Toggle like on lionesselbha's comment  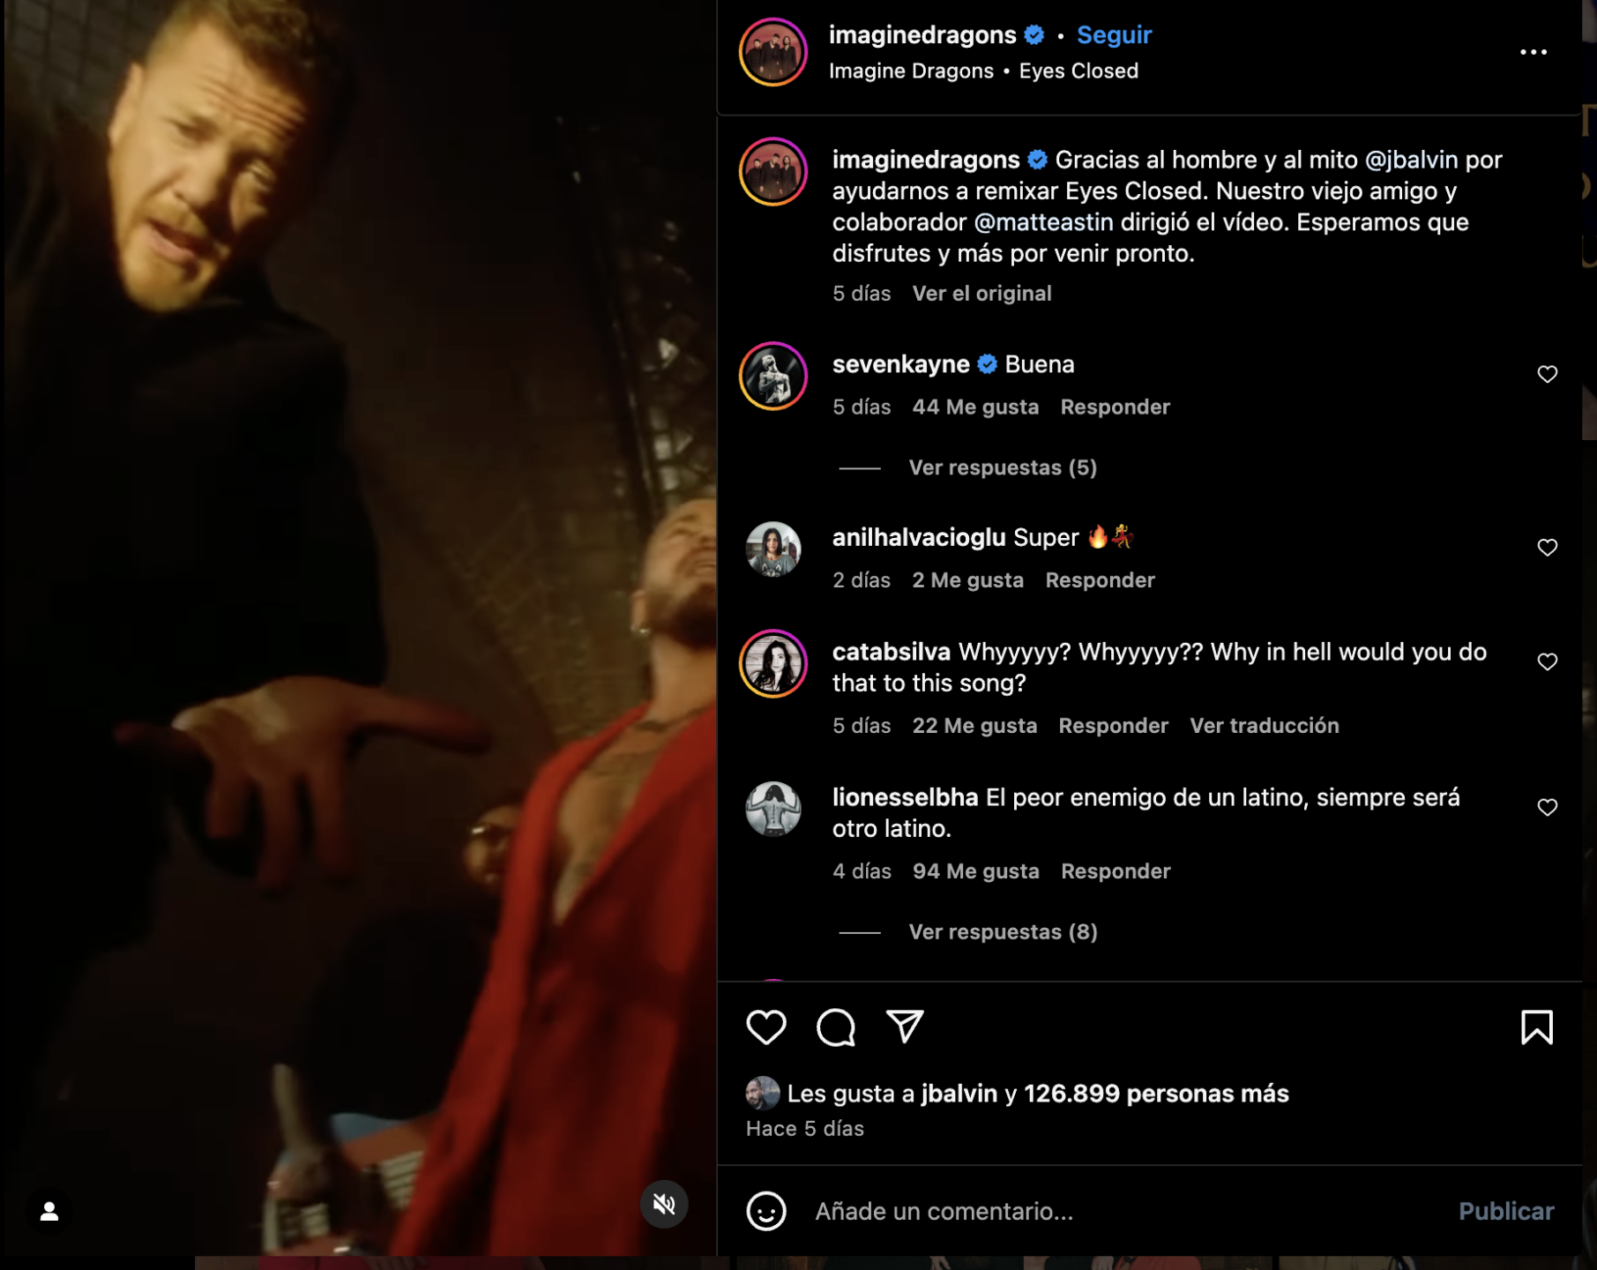1547,807
